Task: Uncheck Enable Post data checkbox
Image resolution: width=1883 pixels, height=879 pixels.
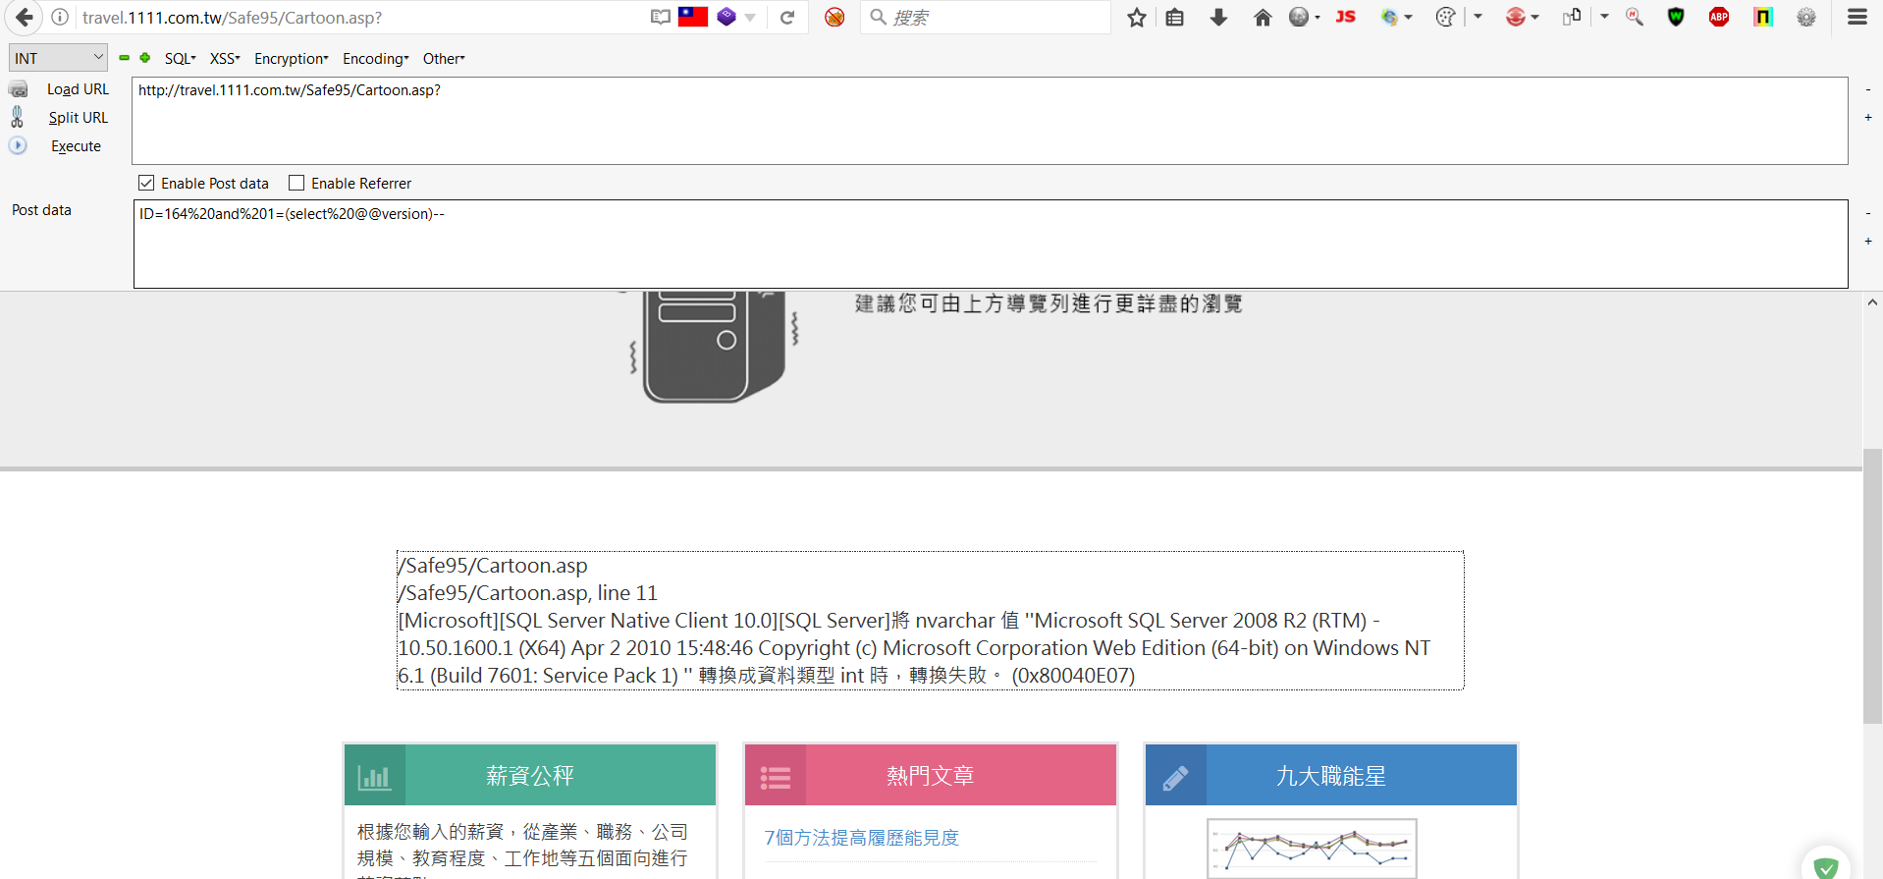Action: pos(146,183)
